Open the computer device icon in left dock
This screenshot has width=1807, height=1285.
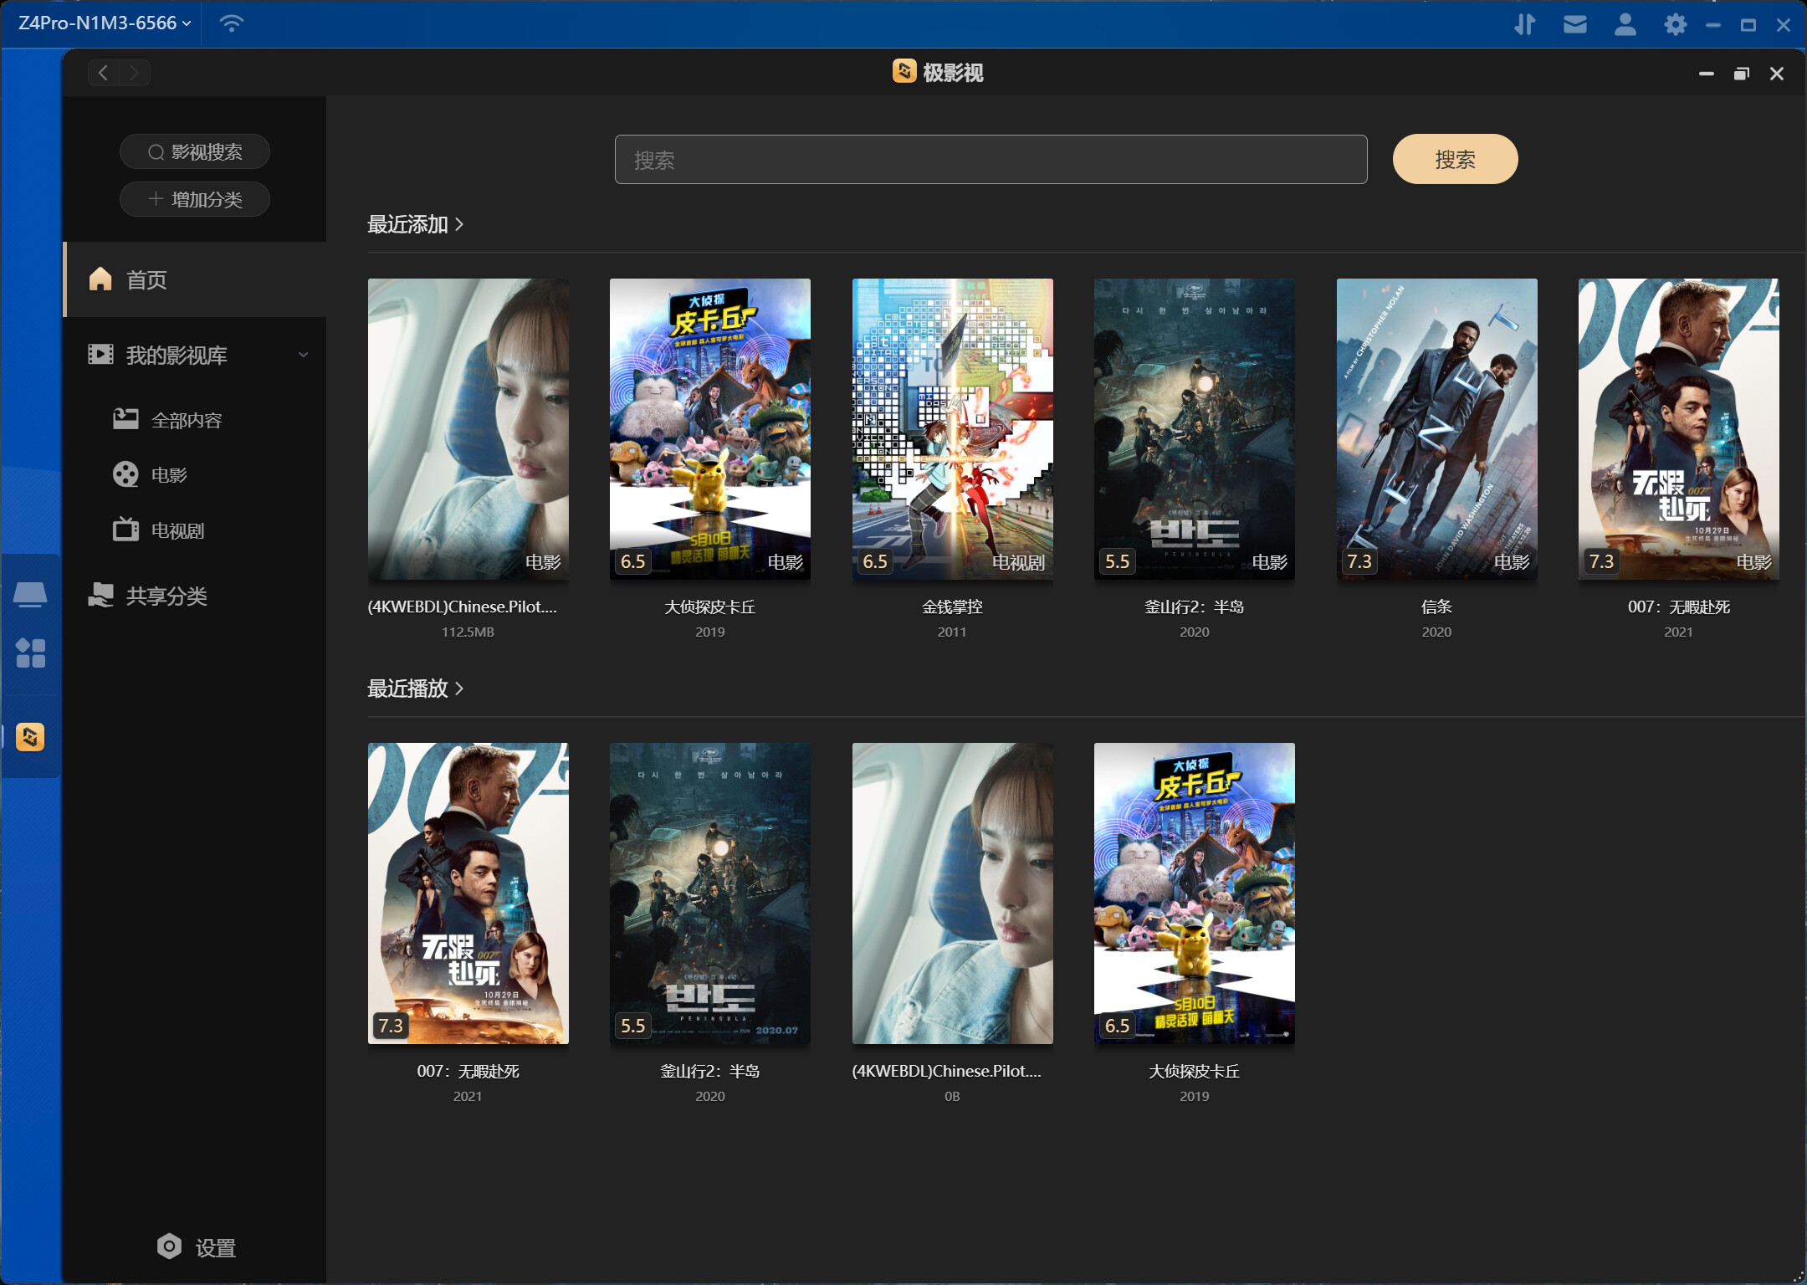(30, 595)
